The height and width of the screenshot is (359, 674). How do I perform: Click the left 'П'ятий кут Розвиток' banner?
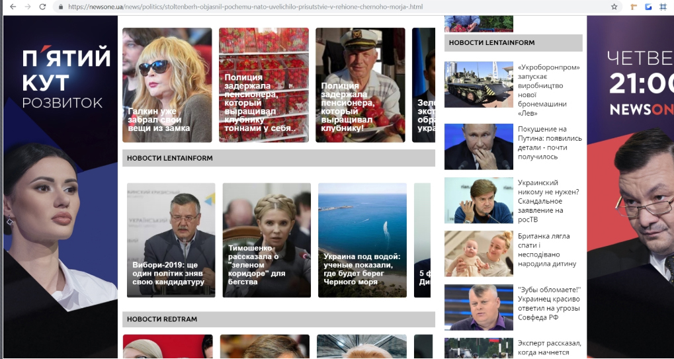point(60,187)
